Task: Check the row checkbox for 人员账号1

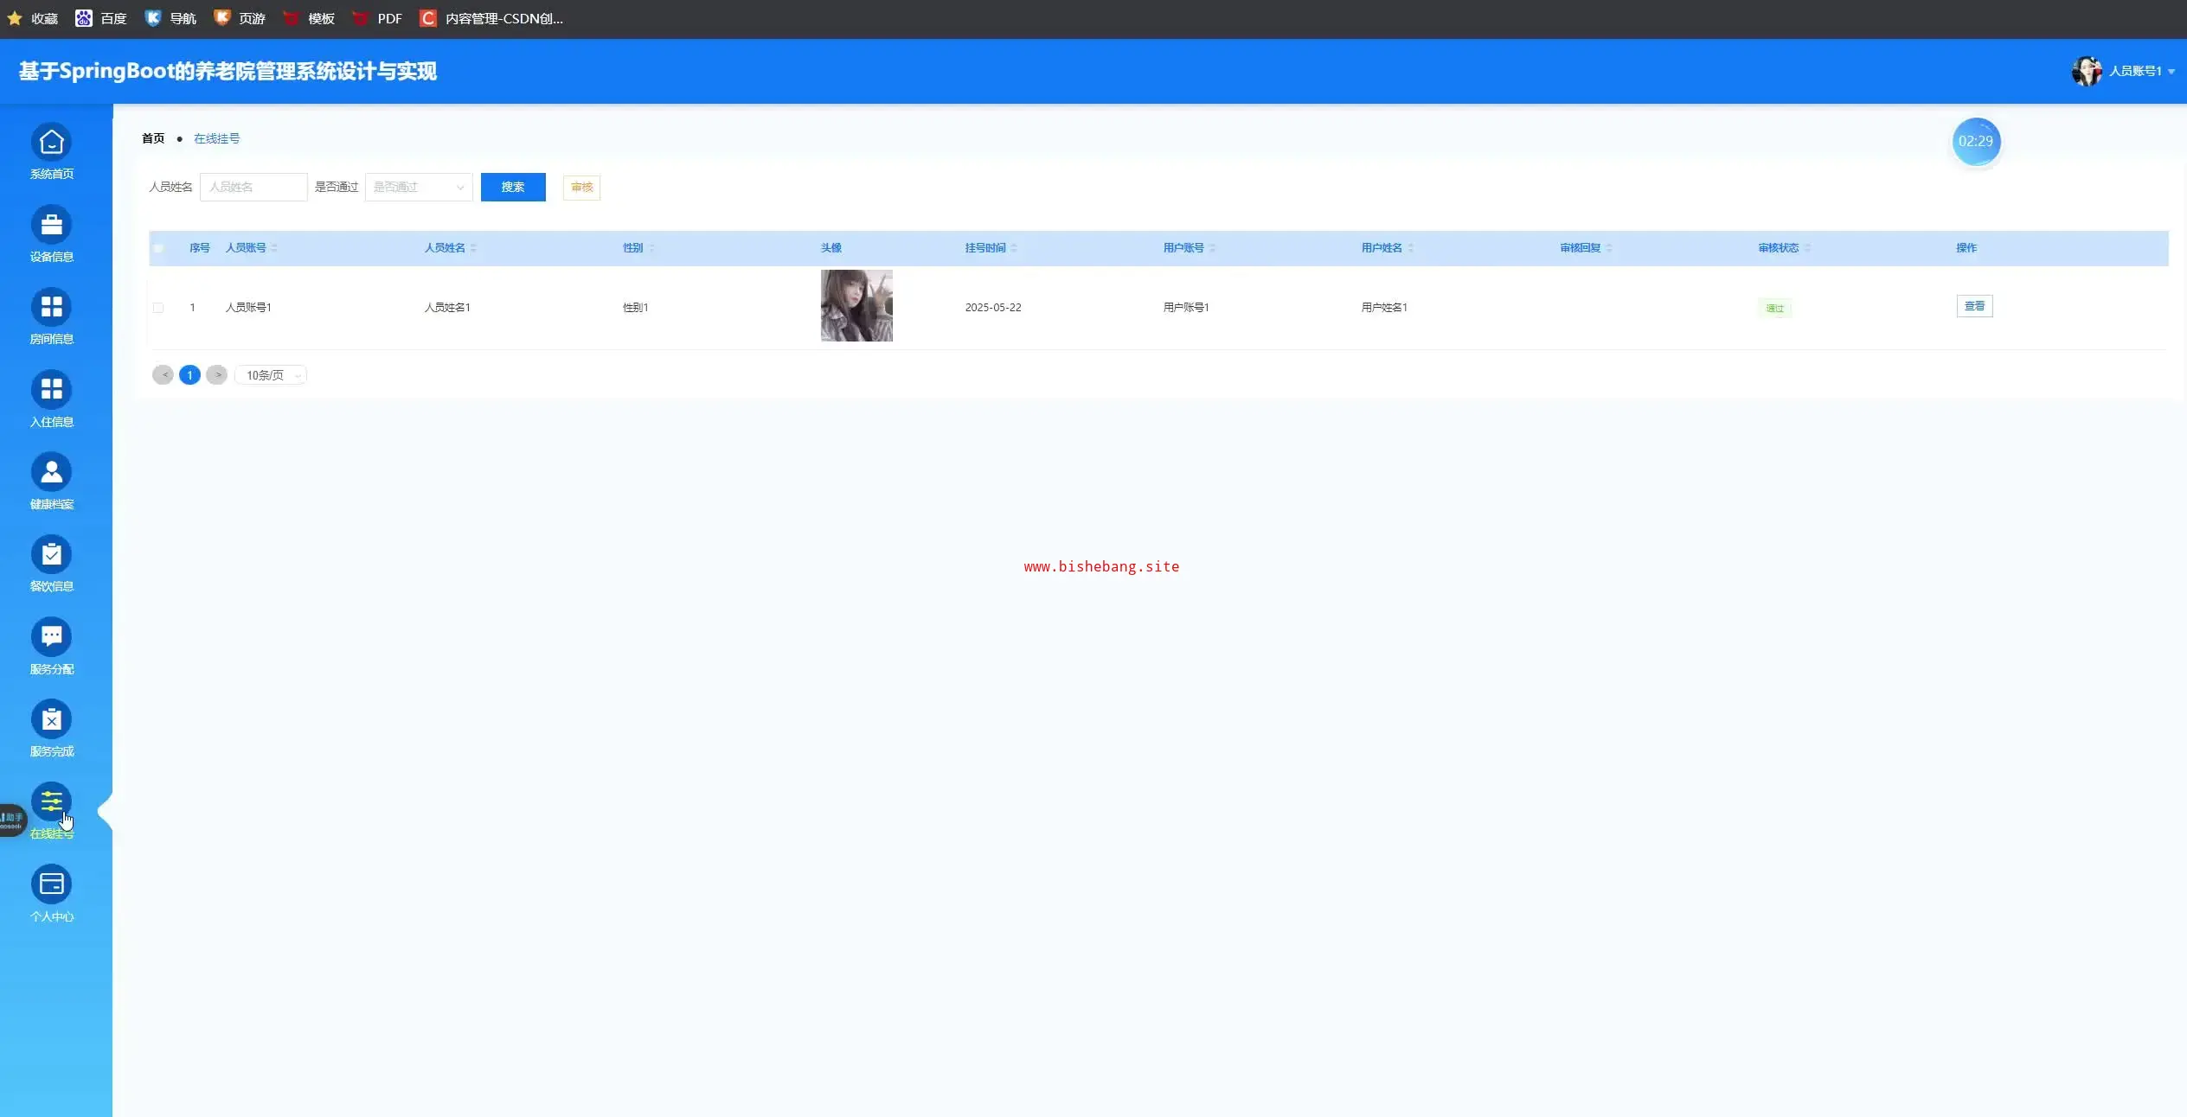Action: tap(158, 308)
